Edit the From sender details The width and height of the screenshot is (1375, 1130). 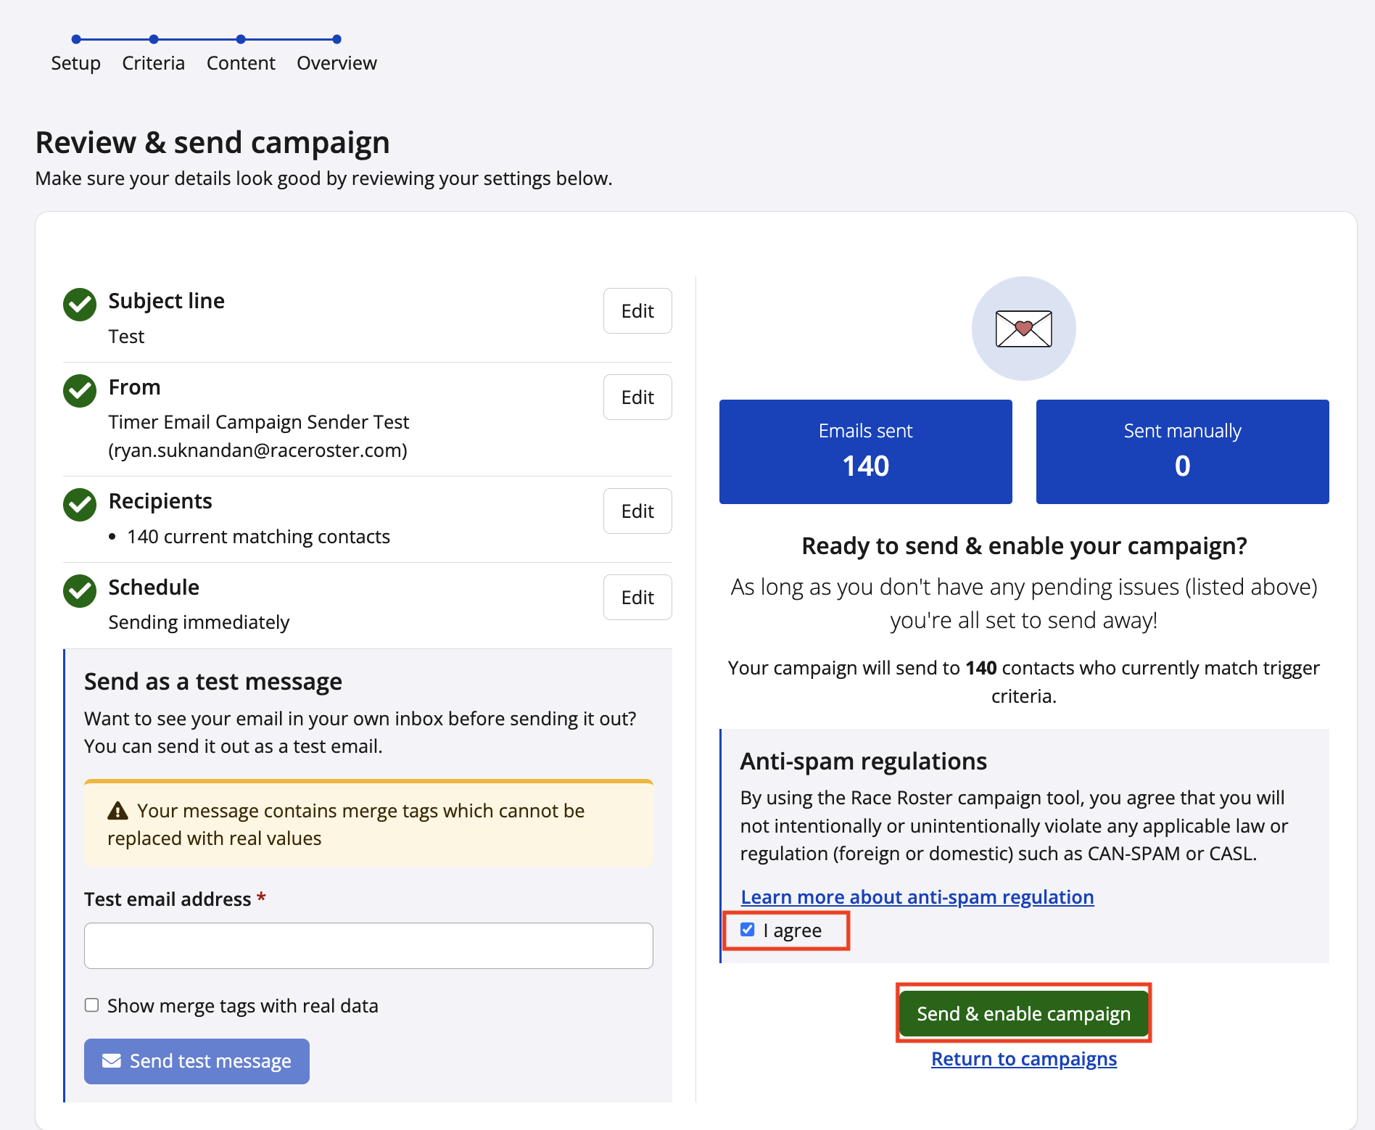coord(637,397)
